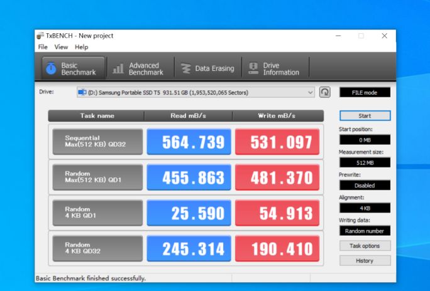Click the Prewrite Disabled field
Viewport: 430px width, 291px height.
[365, 186]
